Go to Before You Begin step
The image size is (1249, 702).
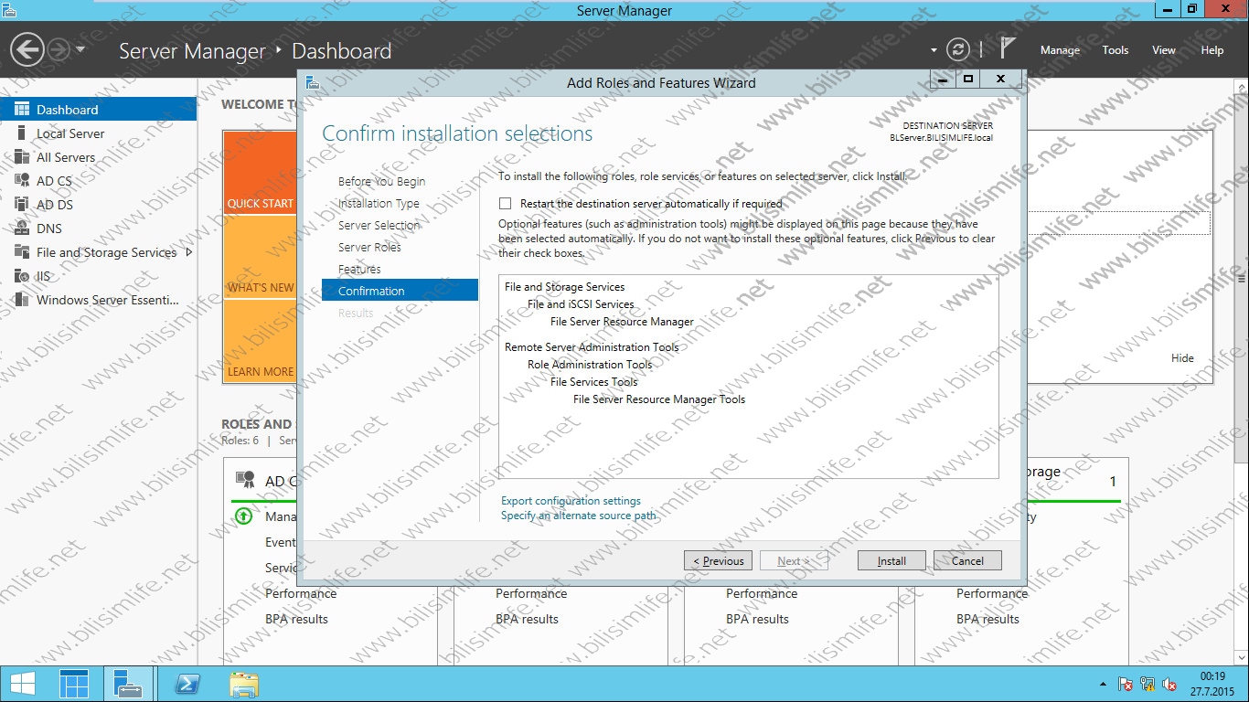pos(381,181)
